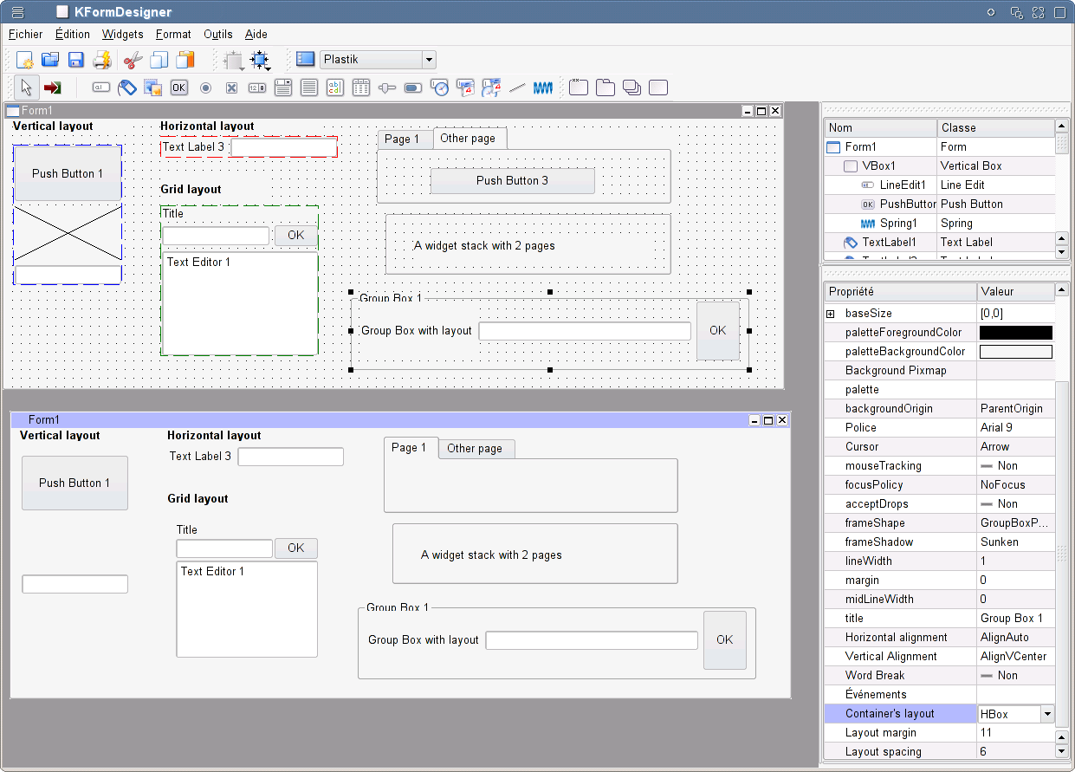The height and width of the screenshot is (772, 1075).
Task: Select VBox1 in the object tree
Action: (878, 165)
